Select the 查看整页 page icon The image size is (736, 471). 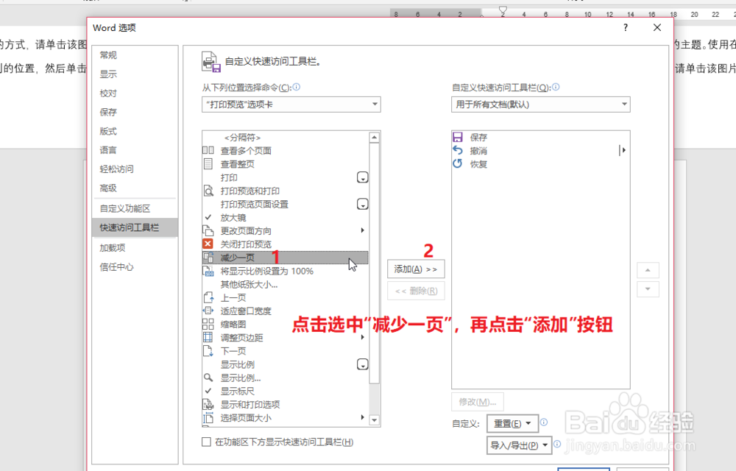point(208,163)
